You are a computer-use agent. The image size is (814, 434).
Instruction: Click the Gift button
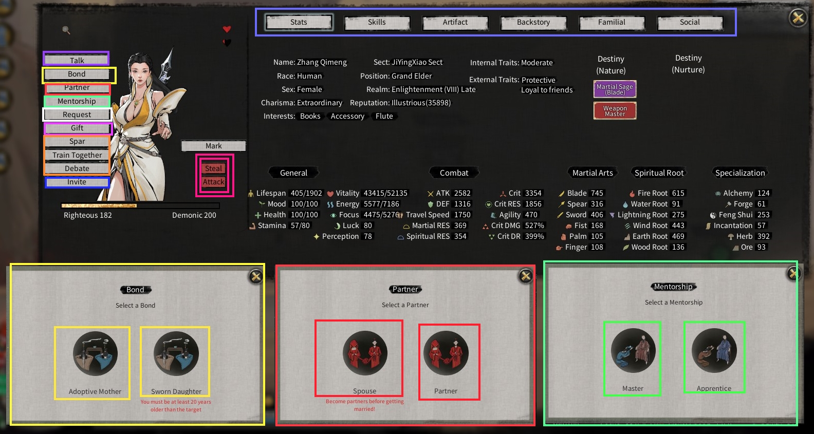click(77, 128)
